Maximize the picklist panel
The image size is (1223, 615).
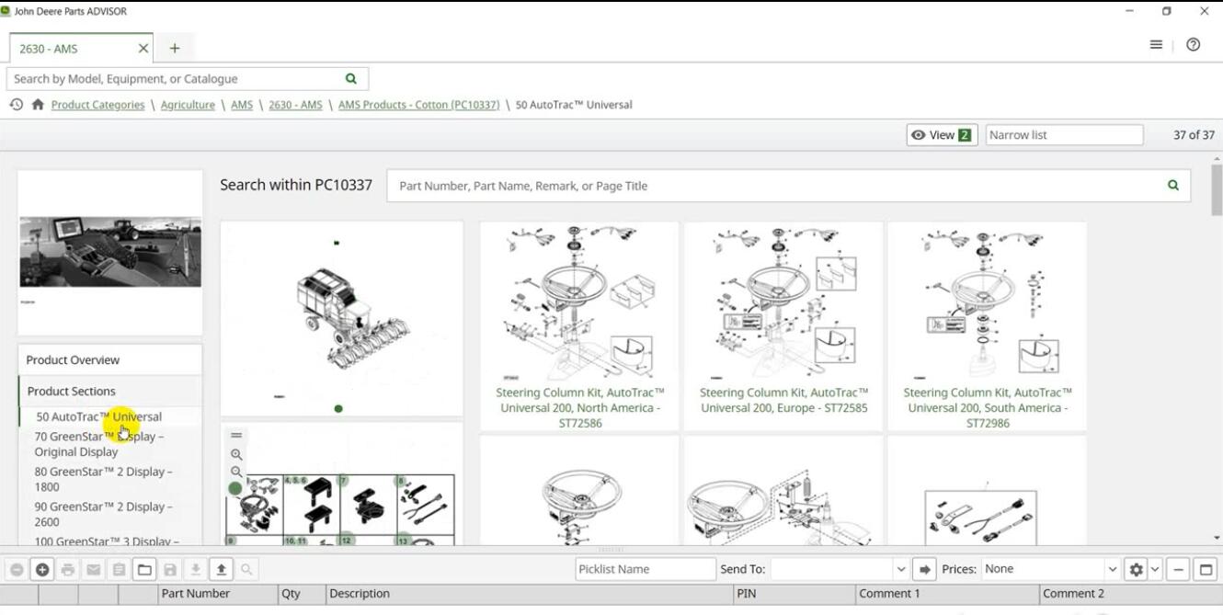click(1205, 570)
